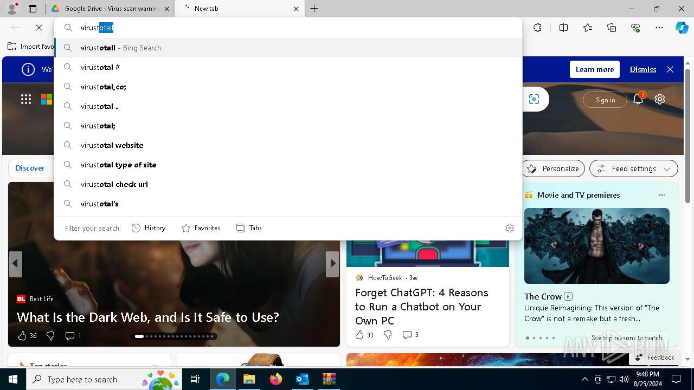The width and height of the screenshot is (694, 390).
Task: Filter search by Favorites
Action: [x=201, y=228]
